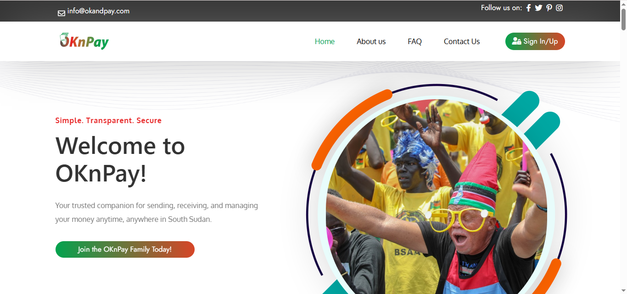Click the user-lock icon in Sign In/Up
The height and width of the screenshot is (294, 627).
[x=516, y=41]
